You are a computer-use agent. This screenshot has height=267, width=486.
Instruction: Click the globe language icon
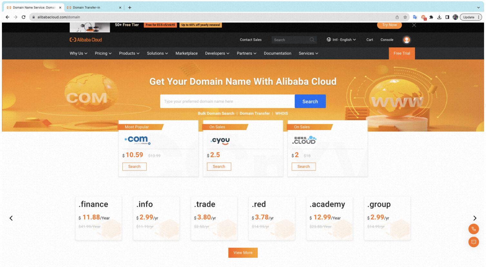329,40
